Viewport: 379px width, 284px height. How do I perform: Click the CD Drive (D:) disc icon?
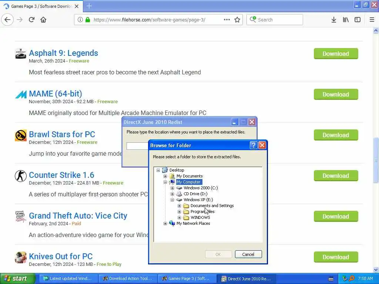click(x=179, y=194)
